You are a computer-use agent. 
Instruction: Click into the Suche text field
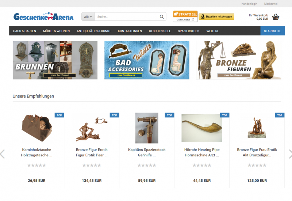pyautogui.click(x=127, y=17)
